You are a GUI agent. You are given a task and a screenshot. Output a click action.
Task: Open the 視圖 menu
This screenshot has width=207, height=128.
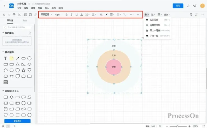pyautogui.click(x=40, y=8)
